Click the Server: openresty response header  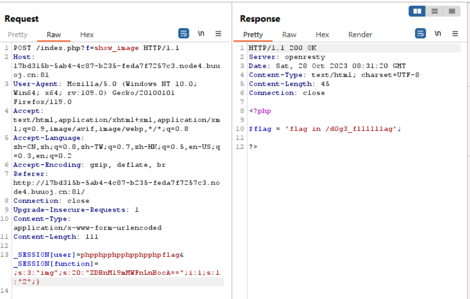click(287, 57)
